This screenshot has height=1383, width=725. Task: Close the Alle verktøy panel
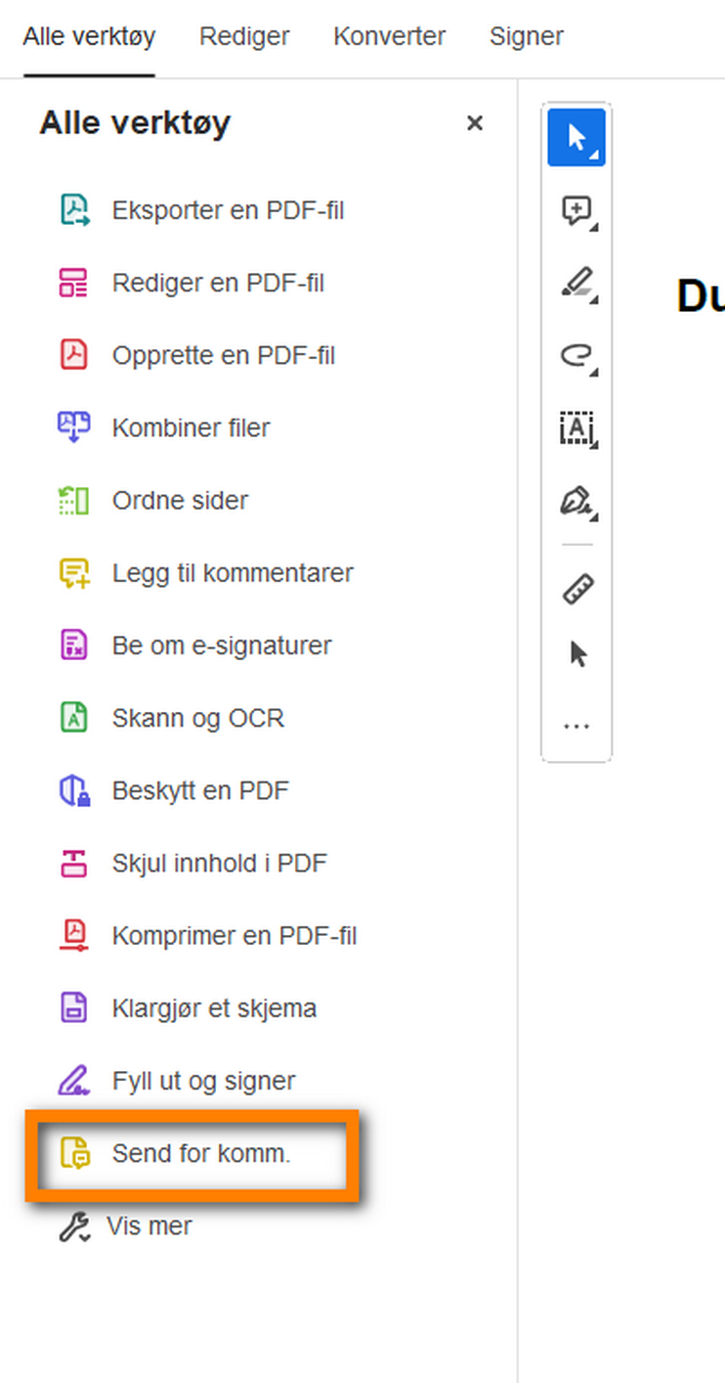click(x=475, y=123)
